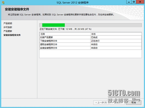Click the 已完成 status cell
Image resolution: width=145 pixels, height=108 pixels.
pyautogui.click(x=116, y=37)
